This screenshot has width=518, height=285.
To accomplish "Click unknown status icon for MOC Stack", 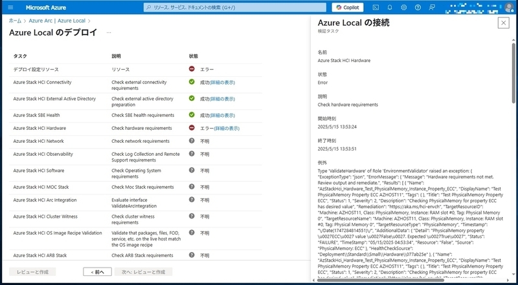I will point(192,186).
